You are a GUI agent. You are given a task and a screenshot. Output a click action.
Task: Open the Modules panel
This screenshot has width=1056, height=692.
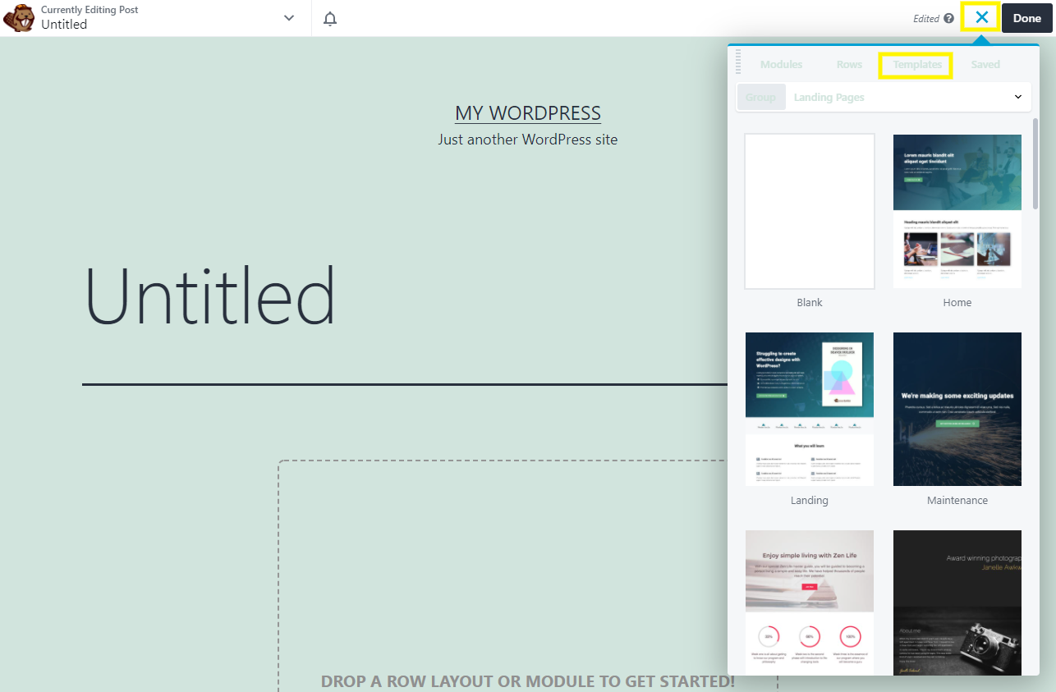point(781,64)
